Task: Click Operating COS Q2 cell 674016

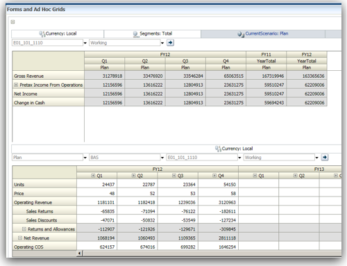Action: tap(137, 247)
